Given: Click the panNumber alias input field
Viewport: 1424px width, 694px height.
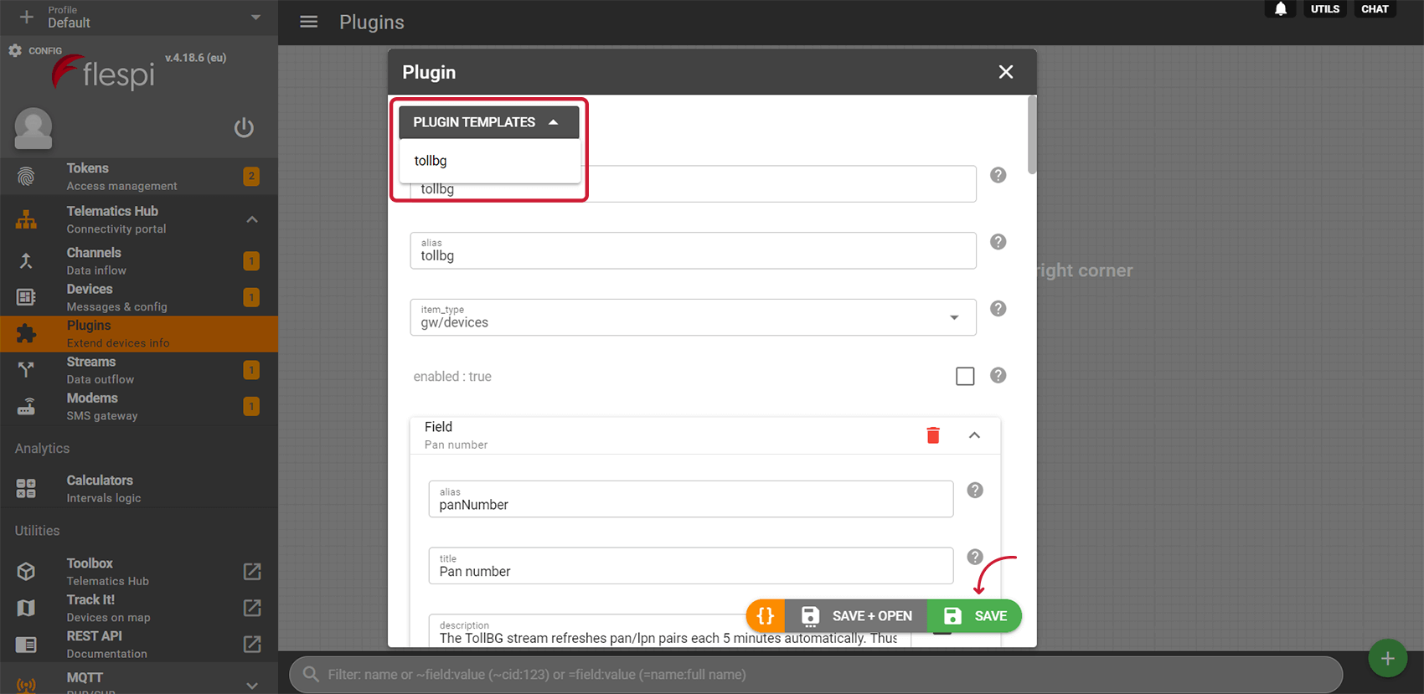Looking at the screenshot, I should click(690, 499).
